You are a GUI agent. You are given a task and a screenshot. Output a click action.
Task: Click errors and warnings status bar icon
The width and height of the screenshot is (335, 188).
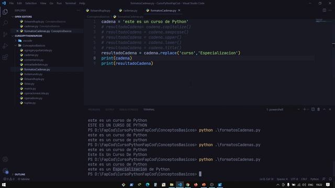pyautogui.click(x=9, y=179)
